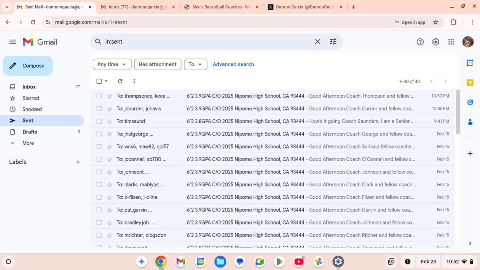Open Contacts in side panel
The image size is (480, 270).
click(470, 122)
